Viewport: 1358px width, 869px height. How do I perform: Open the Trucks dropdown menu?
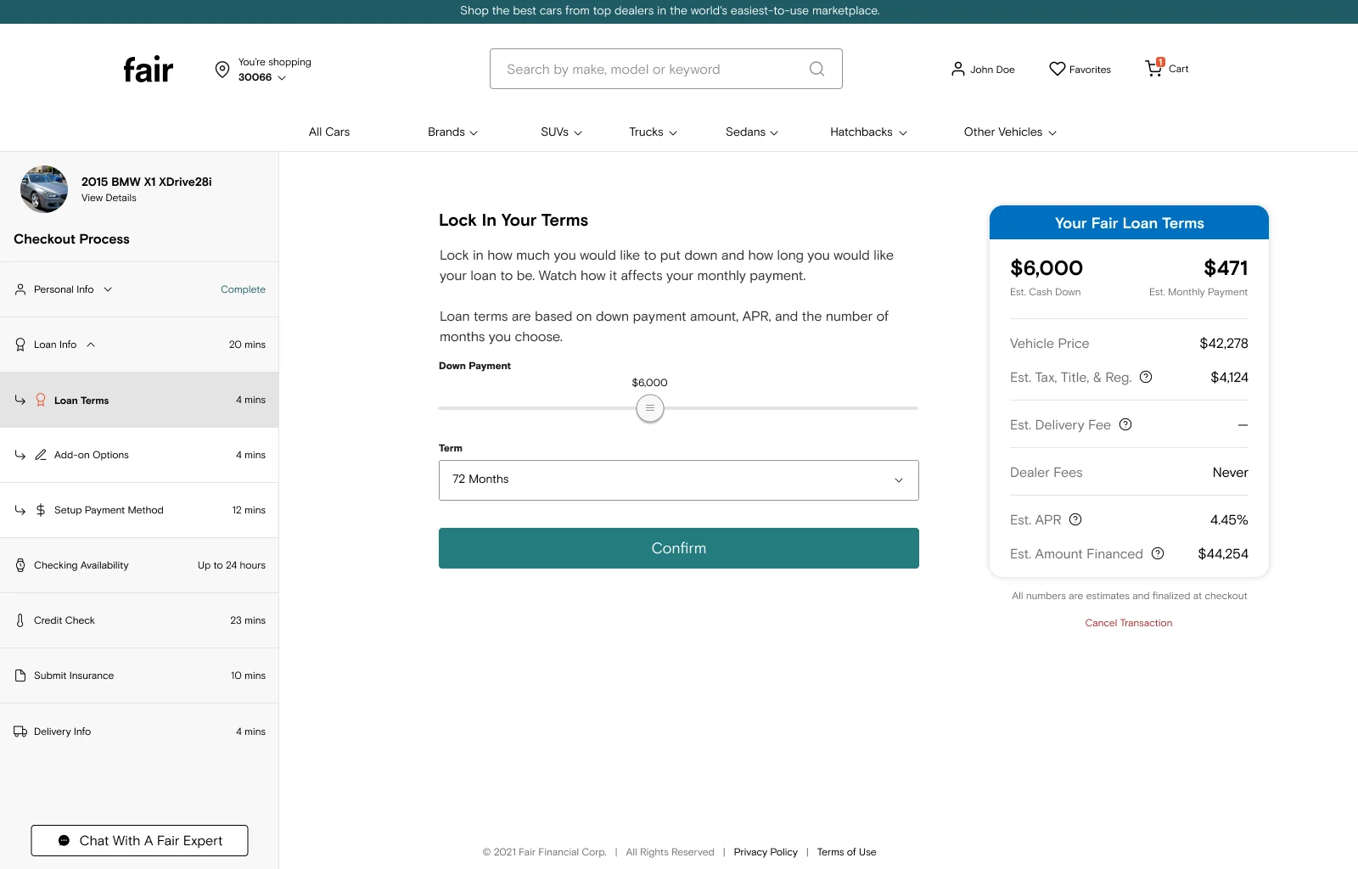(653, 132)
